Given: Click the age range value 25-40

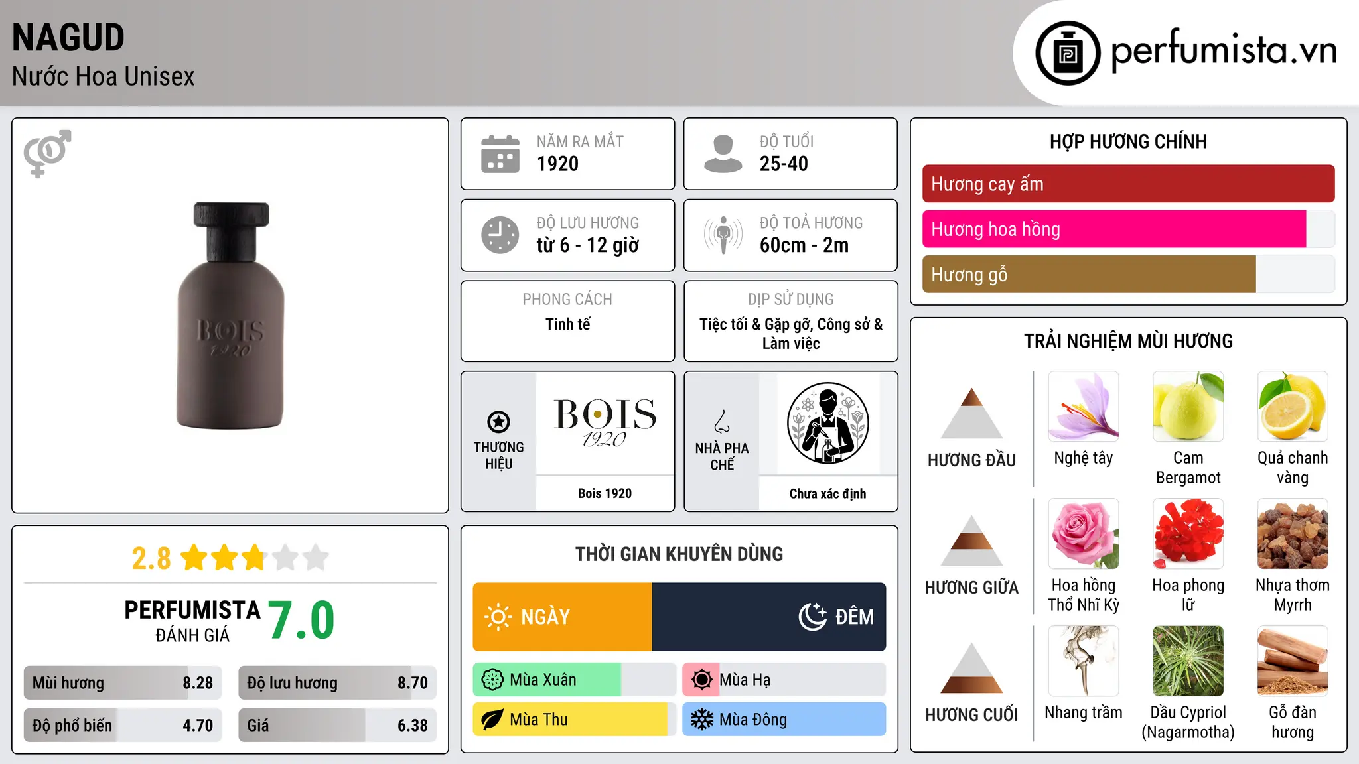Looking at the screenshot, I should click(x=784, y=164).
